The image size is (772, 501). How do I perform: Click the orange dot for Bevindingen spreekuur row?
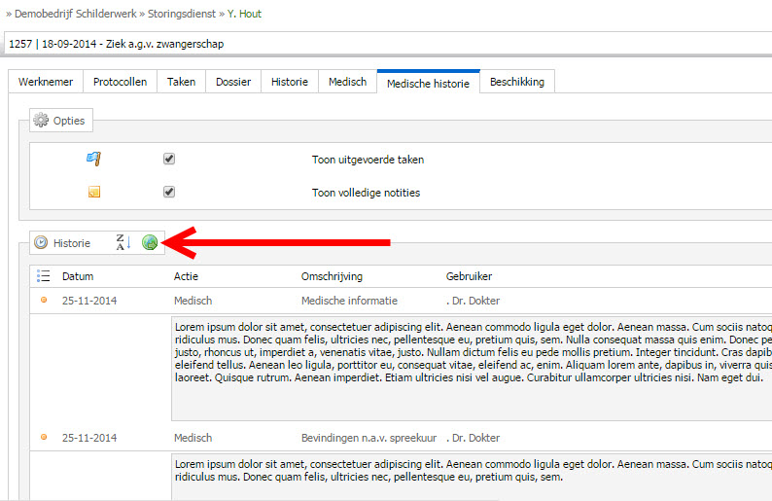[x=44, y=437]
